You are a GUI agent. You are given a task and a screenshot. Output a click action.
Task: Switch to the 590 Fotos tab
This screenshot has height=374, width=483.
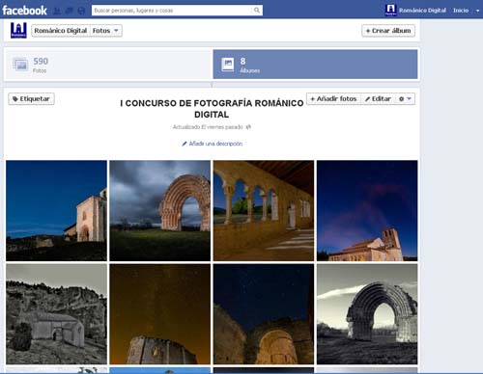(108, 65)
